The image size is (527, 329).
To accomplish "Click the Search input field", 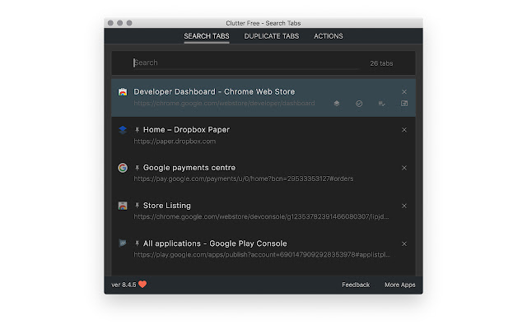I will click(x=246, y=63).
